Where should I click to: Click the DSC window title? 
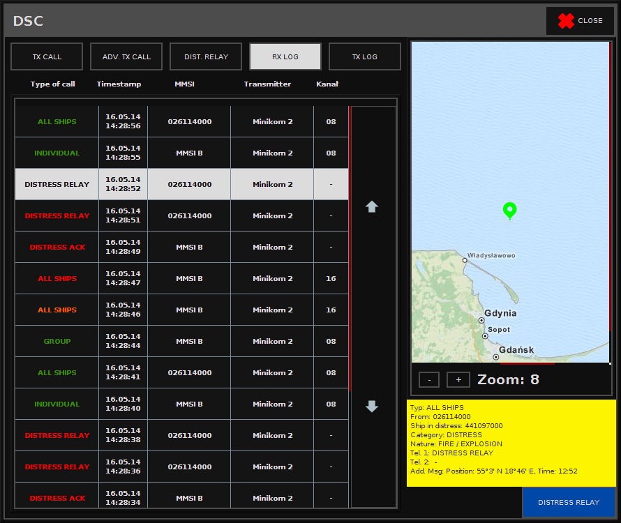(28, 21)
